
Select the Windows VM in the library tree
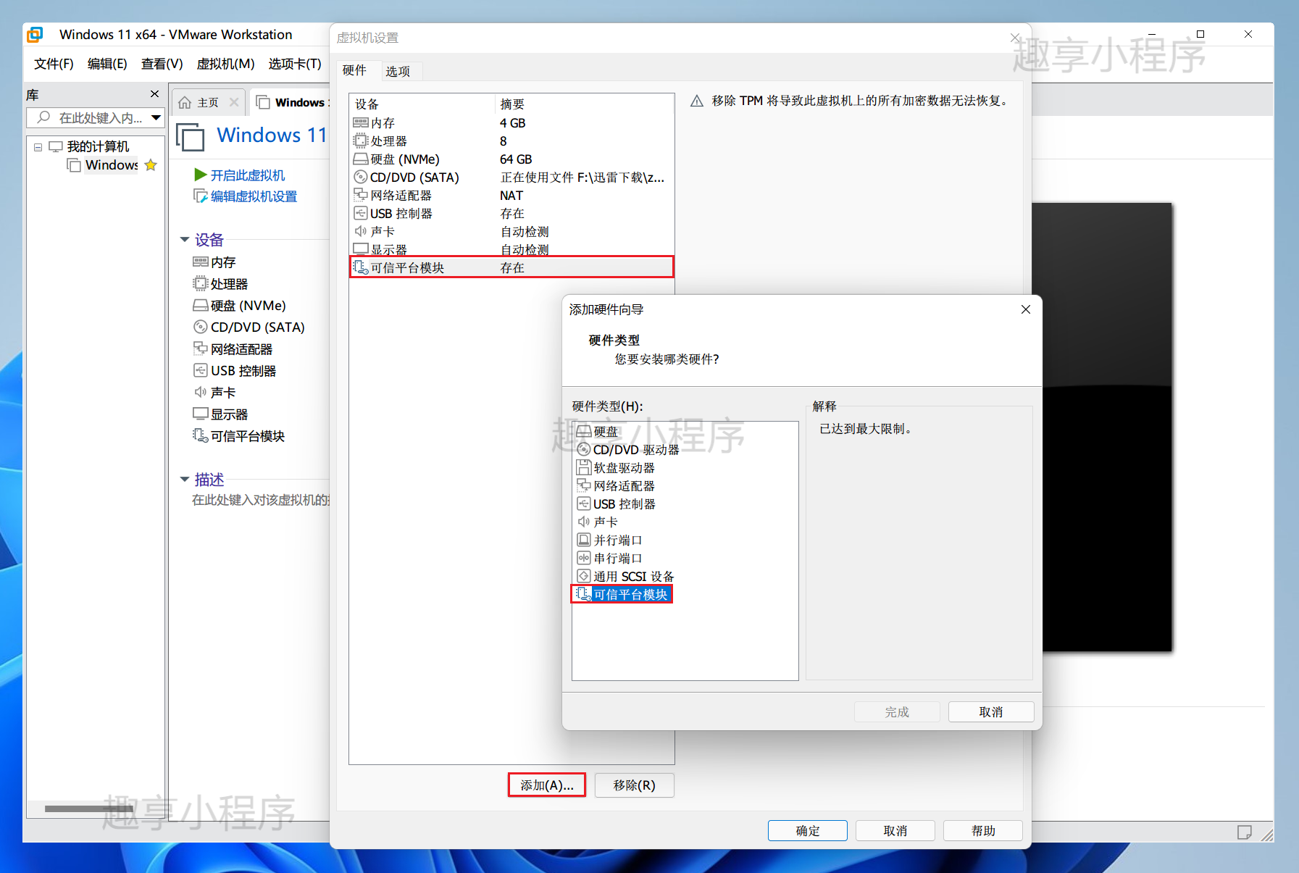pyautogui.click(x=112, y=165)
